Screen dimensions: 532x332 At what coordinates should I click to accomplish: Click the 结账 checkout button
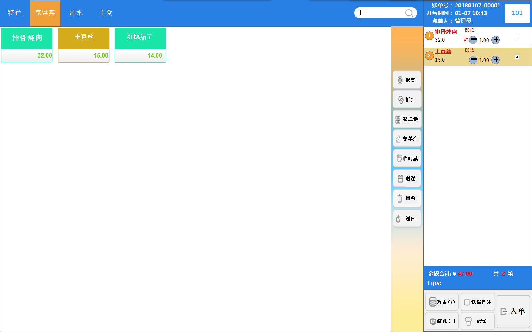(442, 321)
